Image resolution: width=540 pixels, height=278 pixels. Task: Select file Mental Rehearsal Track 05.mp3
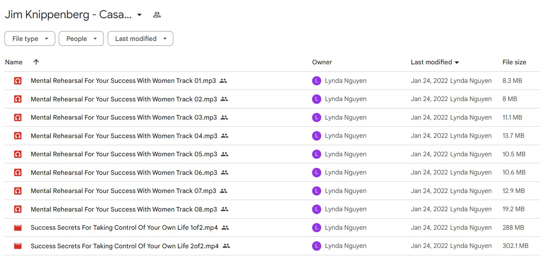[x=124, y=154]
